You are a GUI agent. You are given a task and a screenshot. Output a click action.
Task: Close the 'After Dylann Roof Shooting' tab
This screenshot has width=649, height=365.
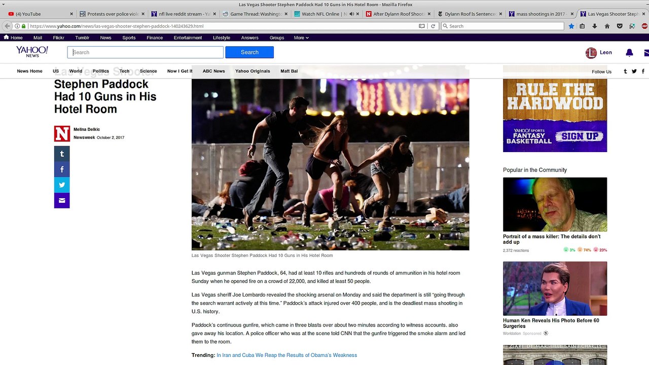(x=429, y=14)
